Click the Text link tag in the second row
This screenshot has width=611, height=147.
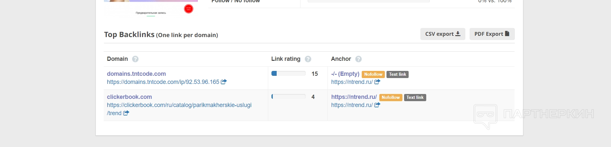pos(415,98)
